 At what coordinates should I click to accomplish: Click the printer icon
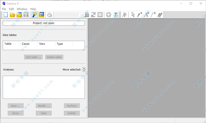click(49, 15)
